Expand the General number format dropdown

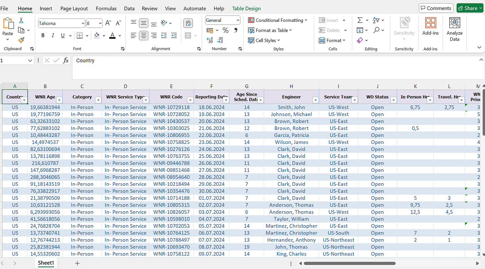coord(238,20)
